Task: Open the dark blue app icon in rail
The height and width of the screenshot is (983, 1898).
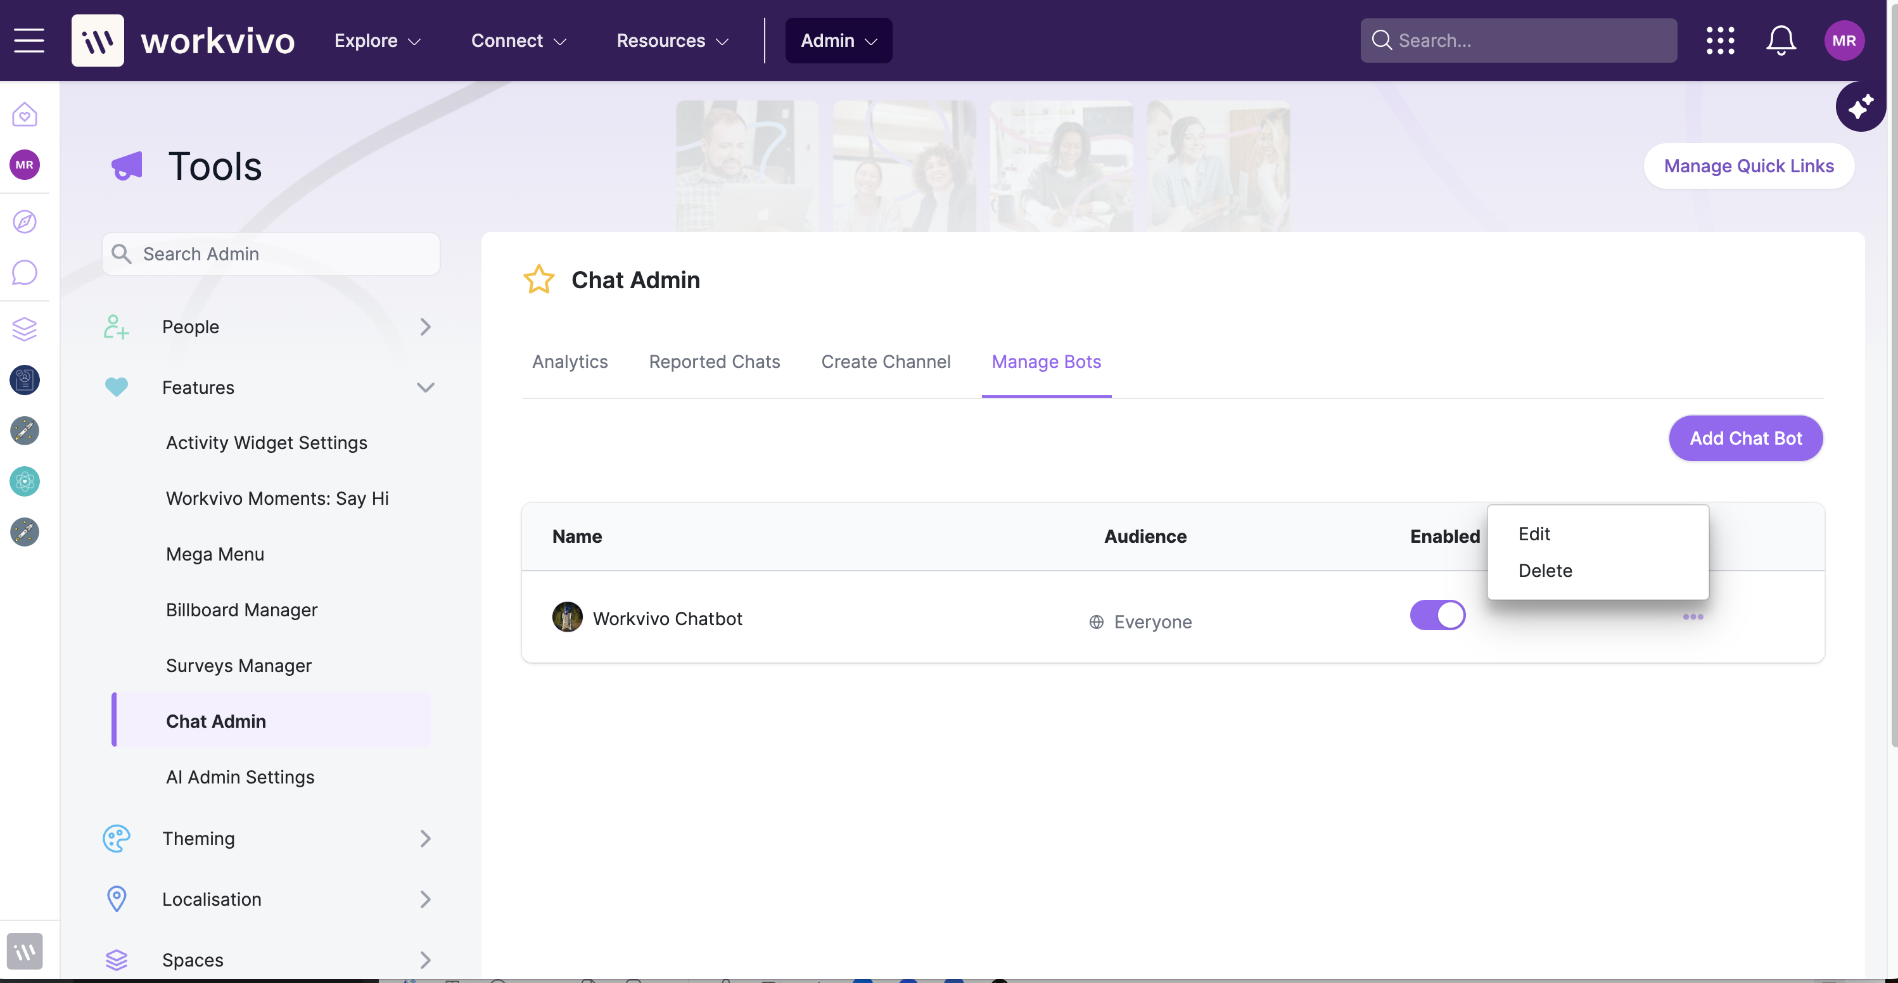Action: pyautogui.click(x=24, y=380)
